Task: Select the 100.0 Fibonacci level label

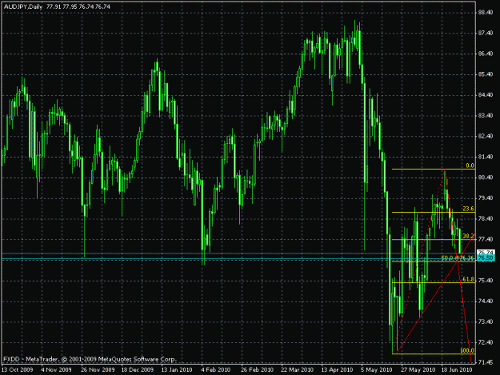Action: (x=467, y=350)
